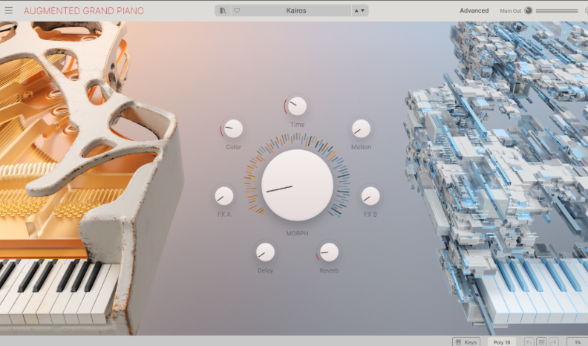Click the FX A macro knob

click(224, 196)
